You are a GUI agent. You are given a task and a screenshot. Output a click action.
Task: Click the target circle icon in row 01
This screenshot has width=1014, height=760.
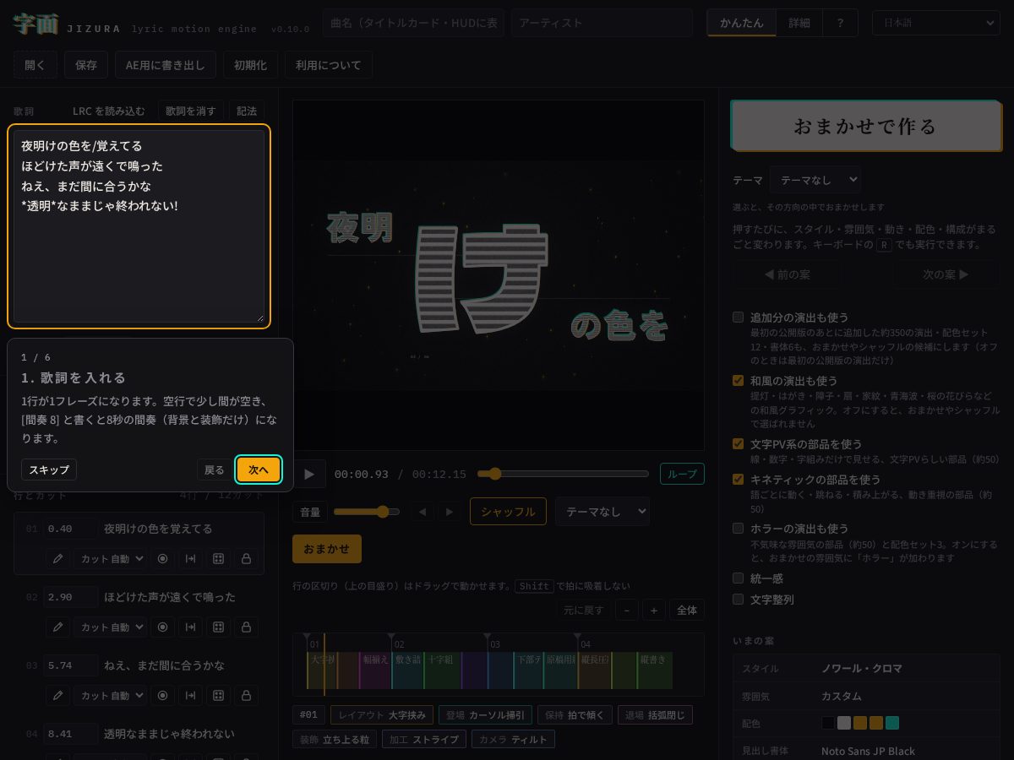163,559
